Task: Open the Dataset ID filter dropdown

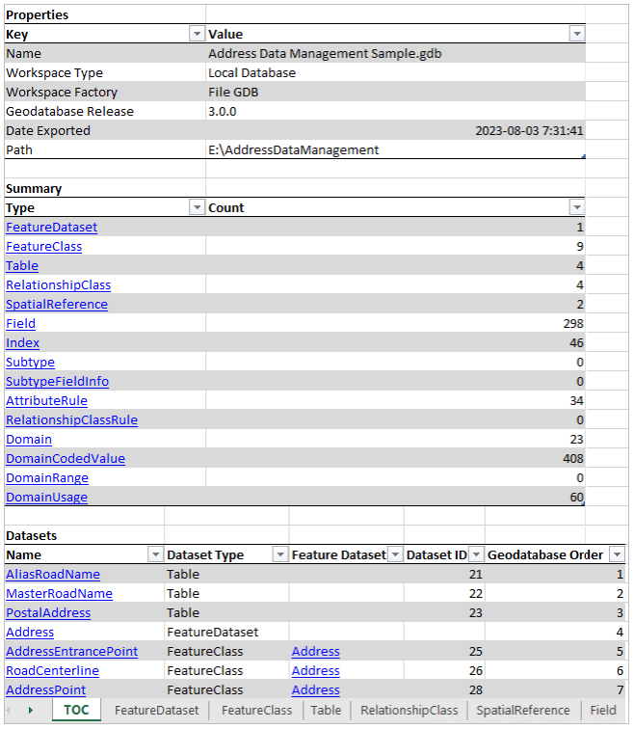Action: coord(476,554)
